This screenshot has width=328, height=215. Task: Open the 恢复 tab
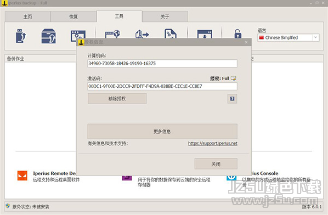tap(73, 16)
